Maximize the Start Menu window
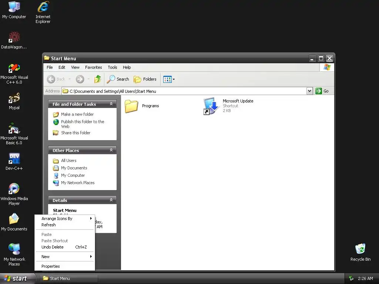Screen dimensions: 379x284 (321, 58)
